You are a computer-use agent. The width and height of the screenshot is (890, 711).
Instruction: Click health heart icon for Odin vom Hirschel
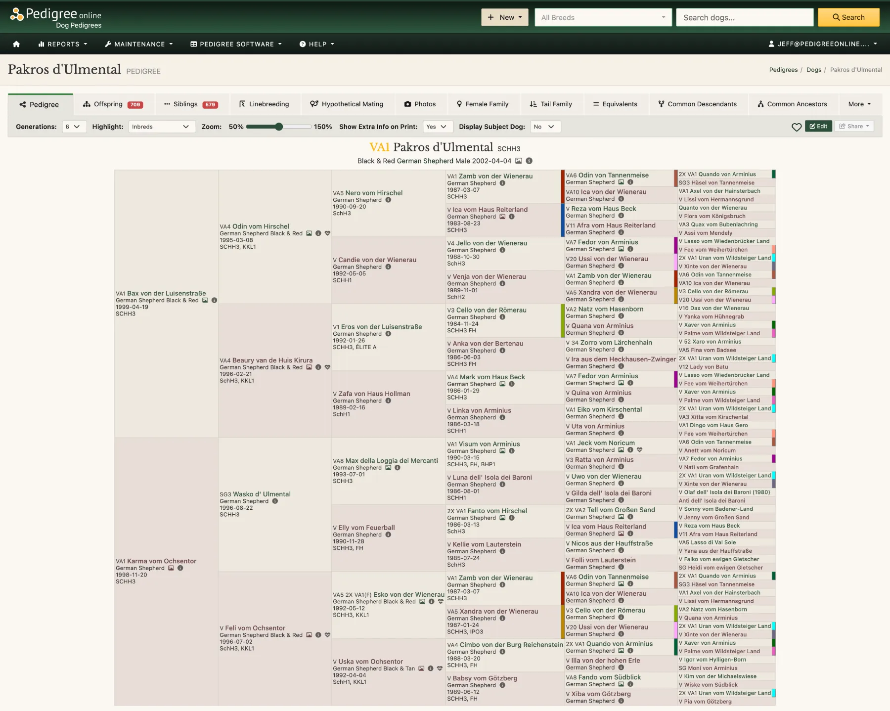[327, 233]
